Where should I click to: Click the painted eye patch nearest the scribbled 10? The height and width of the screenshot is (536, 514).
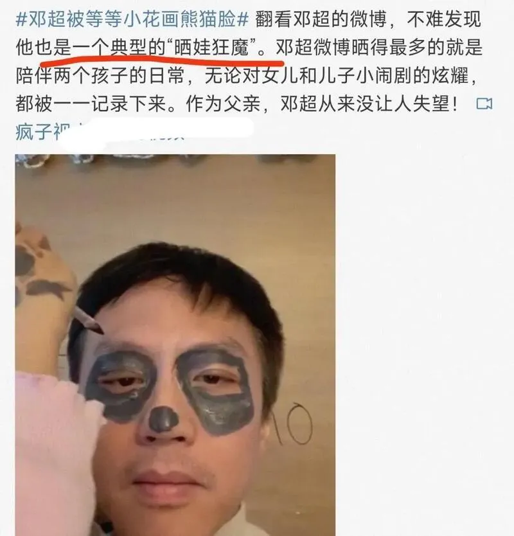coord(217,390)
